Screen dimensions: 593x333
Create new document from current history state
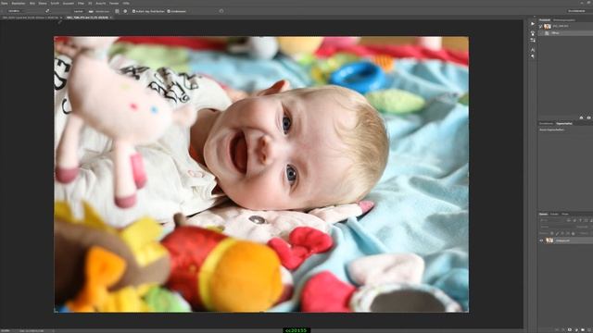point(581,117)
